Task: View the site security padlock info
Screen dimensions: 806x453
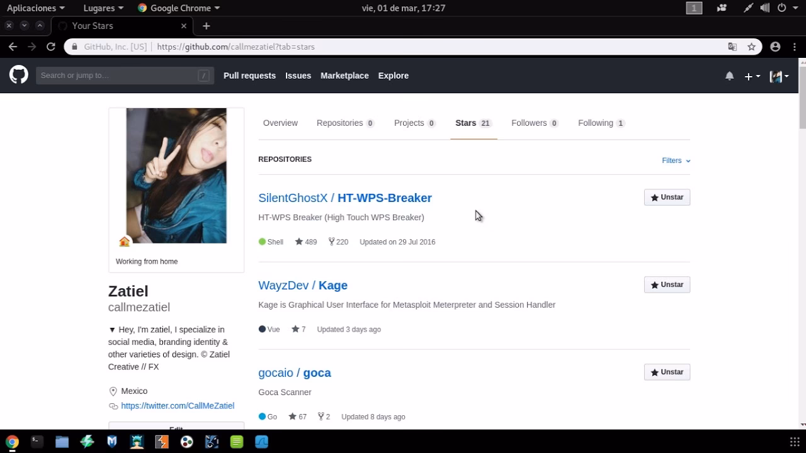Action: [x=74, y=47]
